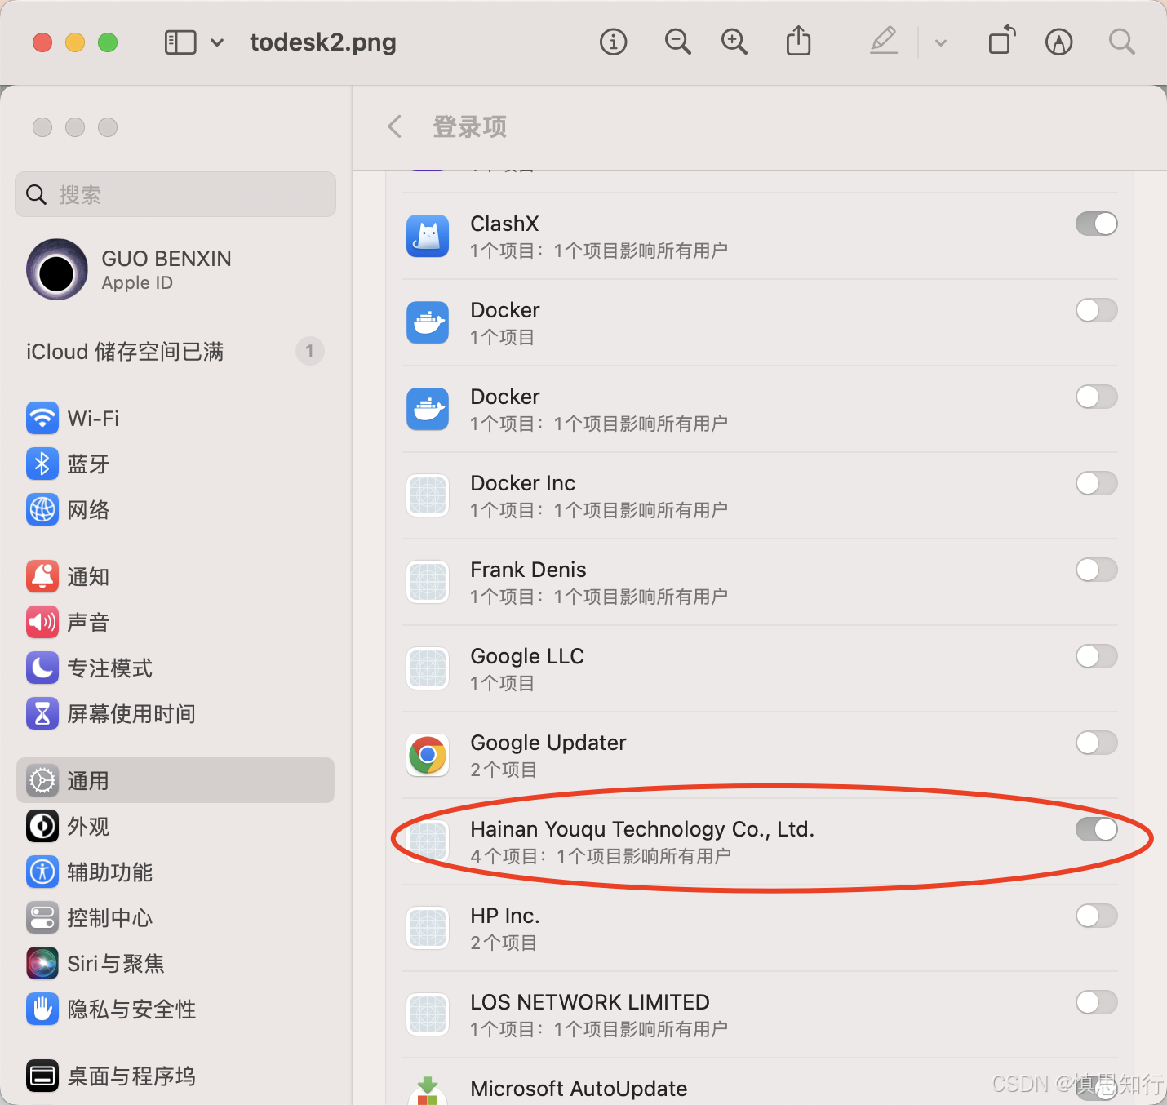Zoom in on the image

[734, 42]
